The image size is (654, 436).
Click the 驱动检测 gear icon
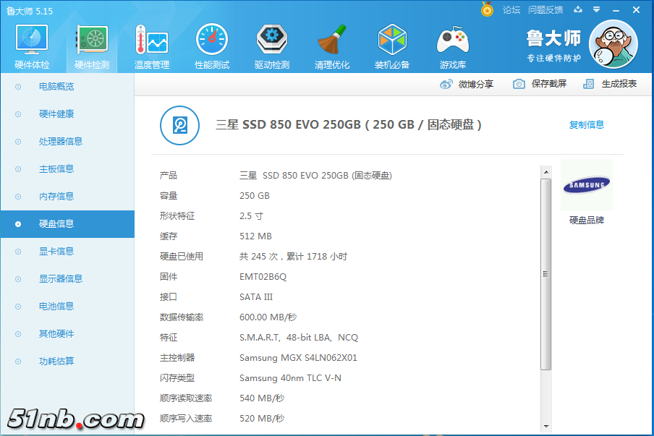(271, 41)
